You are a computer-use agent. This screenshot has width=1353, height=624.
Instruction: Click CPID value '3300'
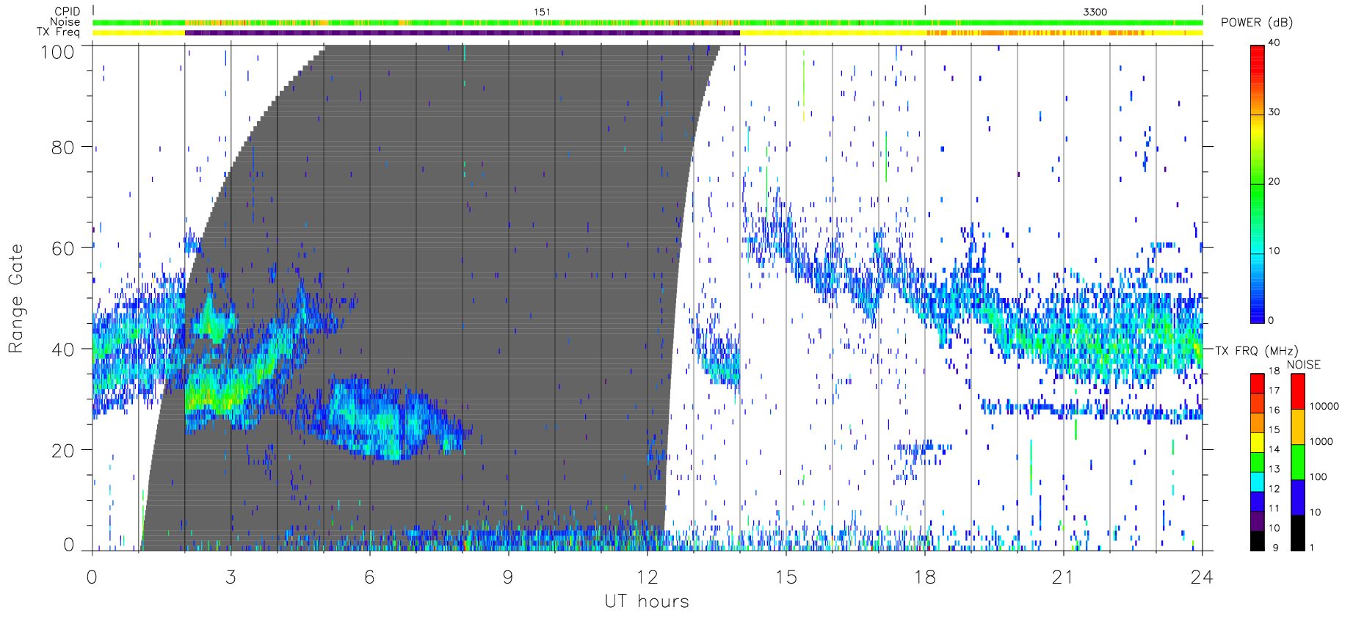pos(1095,12)
